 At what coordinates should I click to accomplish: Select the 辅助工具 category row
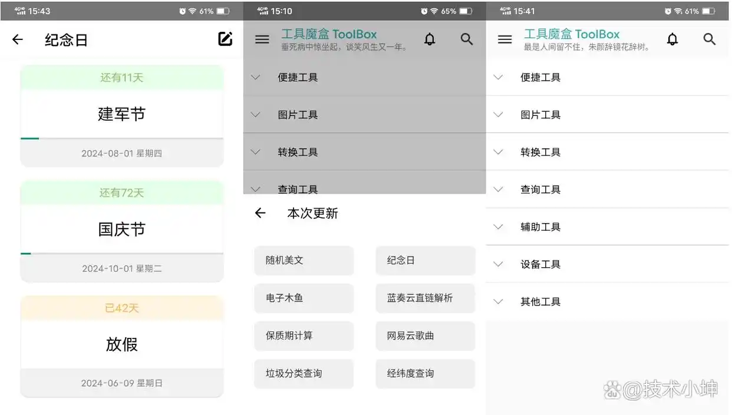click(x=540, y=227)
